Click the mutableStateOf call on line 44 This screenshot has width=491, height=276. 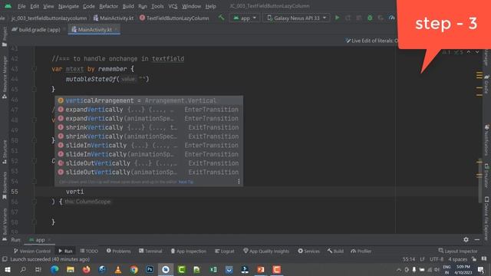(91, 79)
